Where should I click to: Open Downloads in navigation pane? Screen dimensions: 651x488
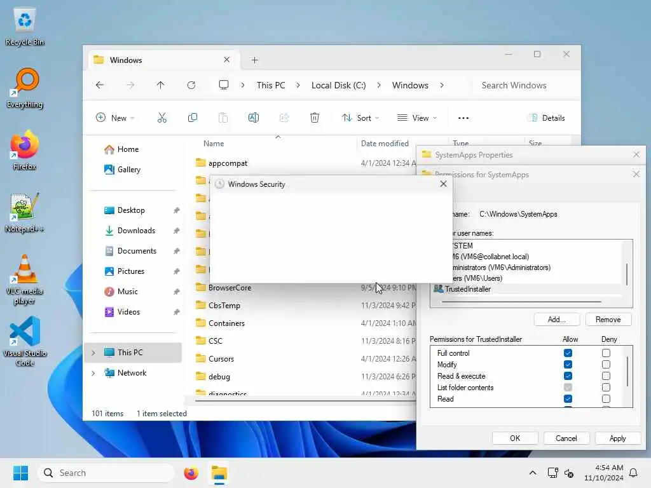point(136,231)
